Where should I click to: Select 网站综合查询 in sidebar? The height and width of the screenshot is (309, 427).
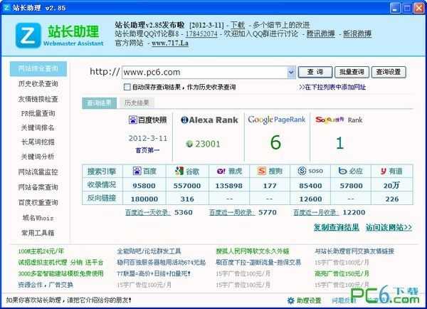[38, 68]
